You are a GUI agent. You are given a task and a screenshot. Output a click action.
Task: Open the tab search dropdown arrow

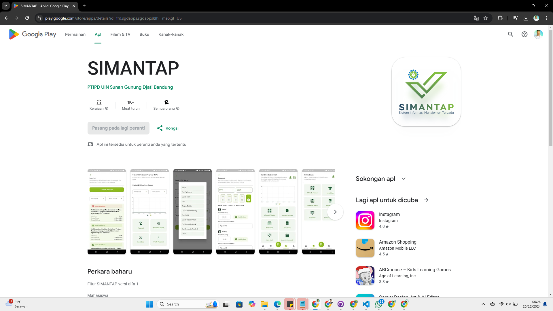click(6, 6)
